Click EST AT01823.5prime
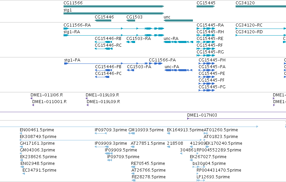Viewport: 286px width, 182px height. point(205,140)
